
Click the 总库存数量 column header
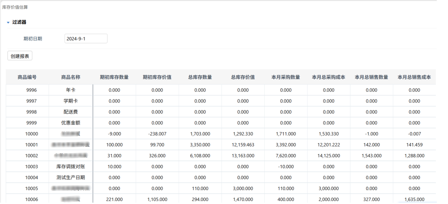[200, 77]
